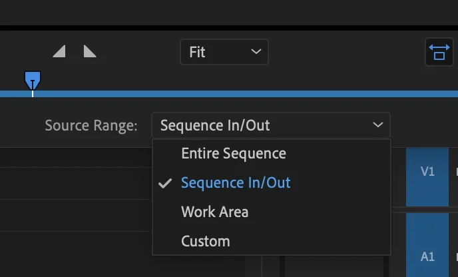458x277 pixels.
Task: Click the partly visible icon right of V1
Action: click(456, 172)
